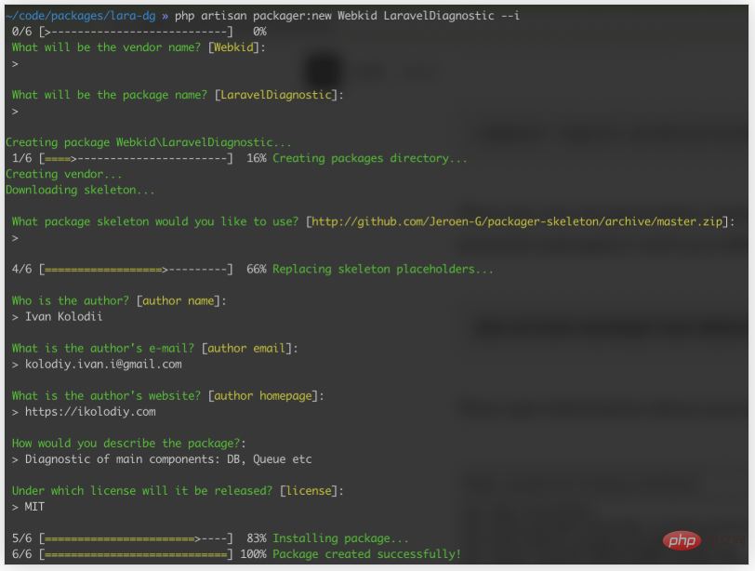Click the '[license]' default value
The width and height of the screenshot is (755, 571).
309,491
